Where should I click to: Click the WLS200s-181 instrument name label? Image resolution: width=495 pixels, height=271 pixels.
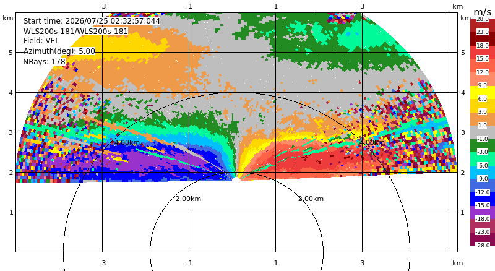point(75,32)
